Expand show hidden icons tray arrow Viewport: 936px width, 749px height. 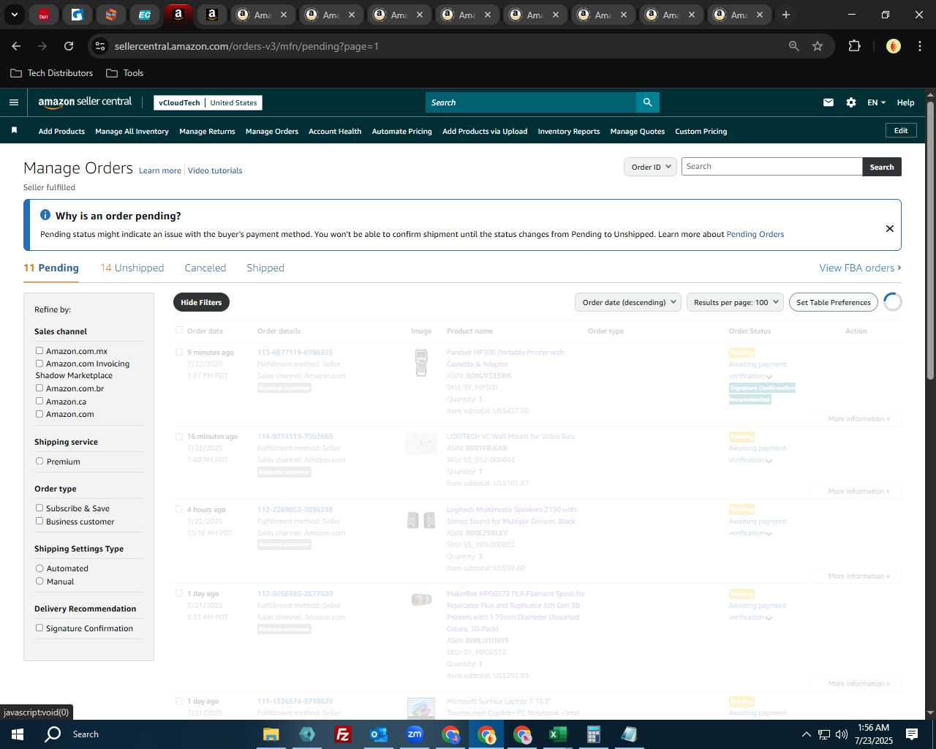pos(806,734)
